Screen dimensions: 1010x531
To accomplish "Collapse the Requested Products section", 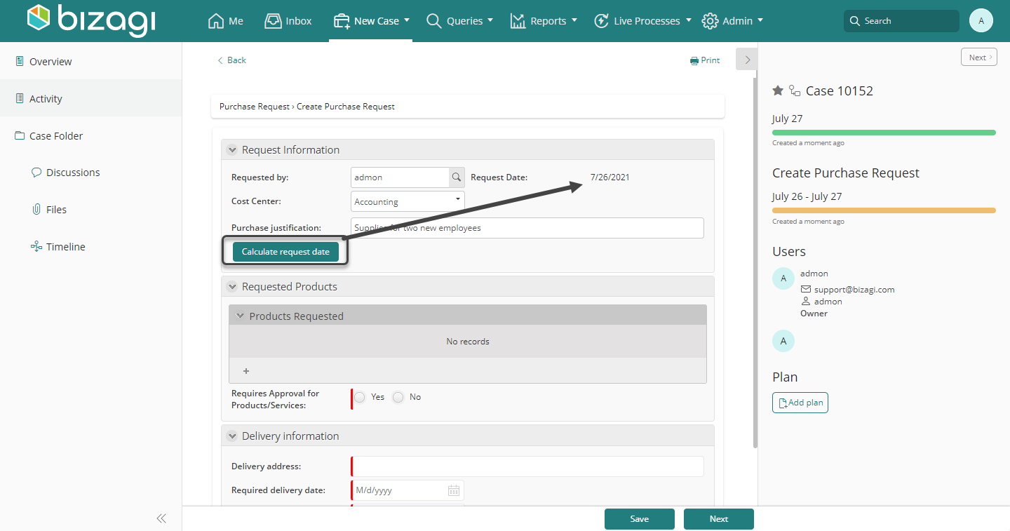I will tap(232, 287).
